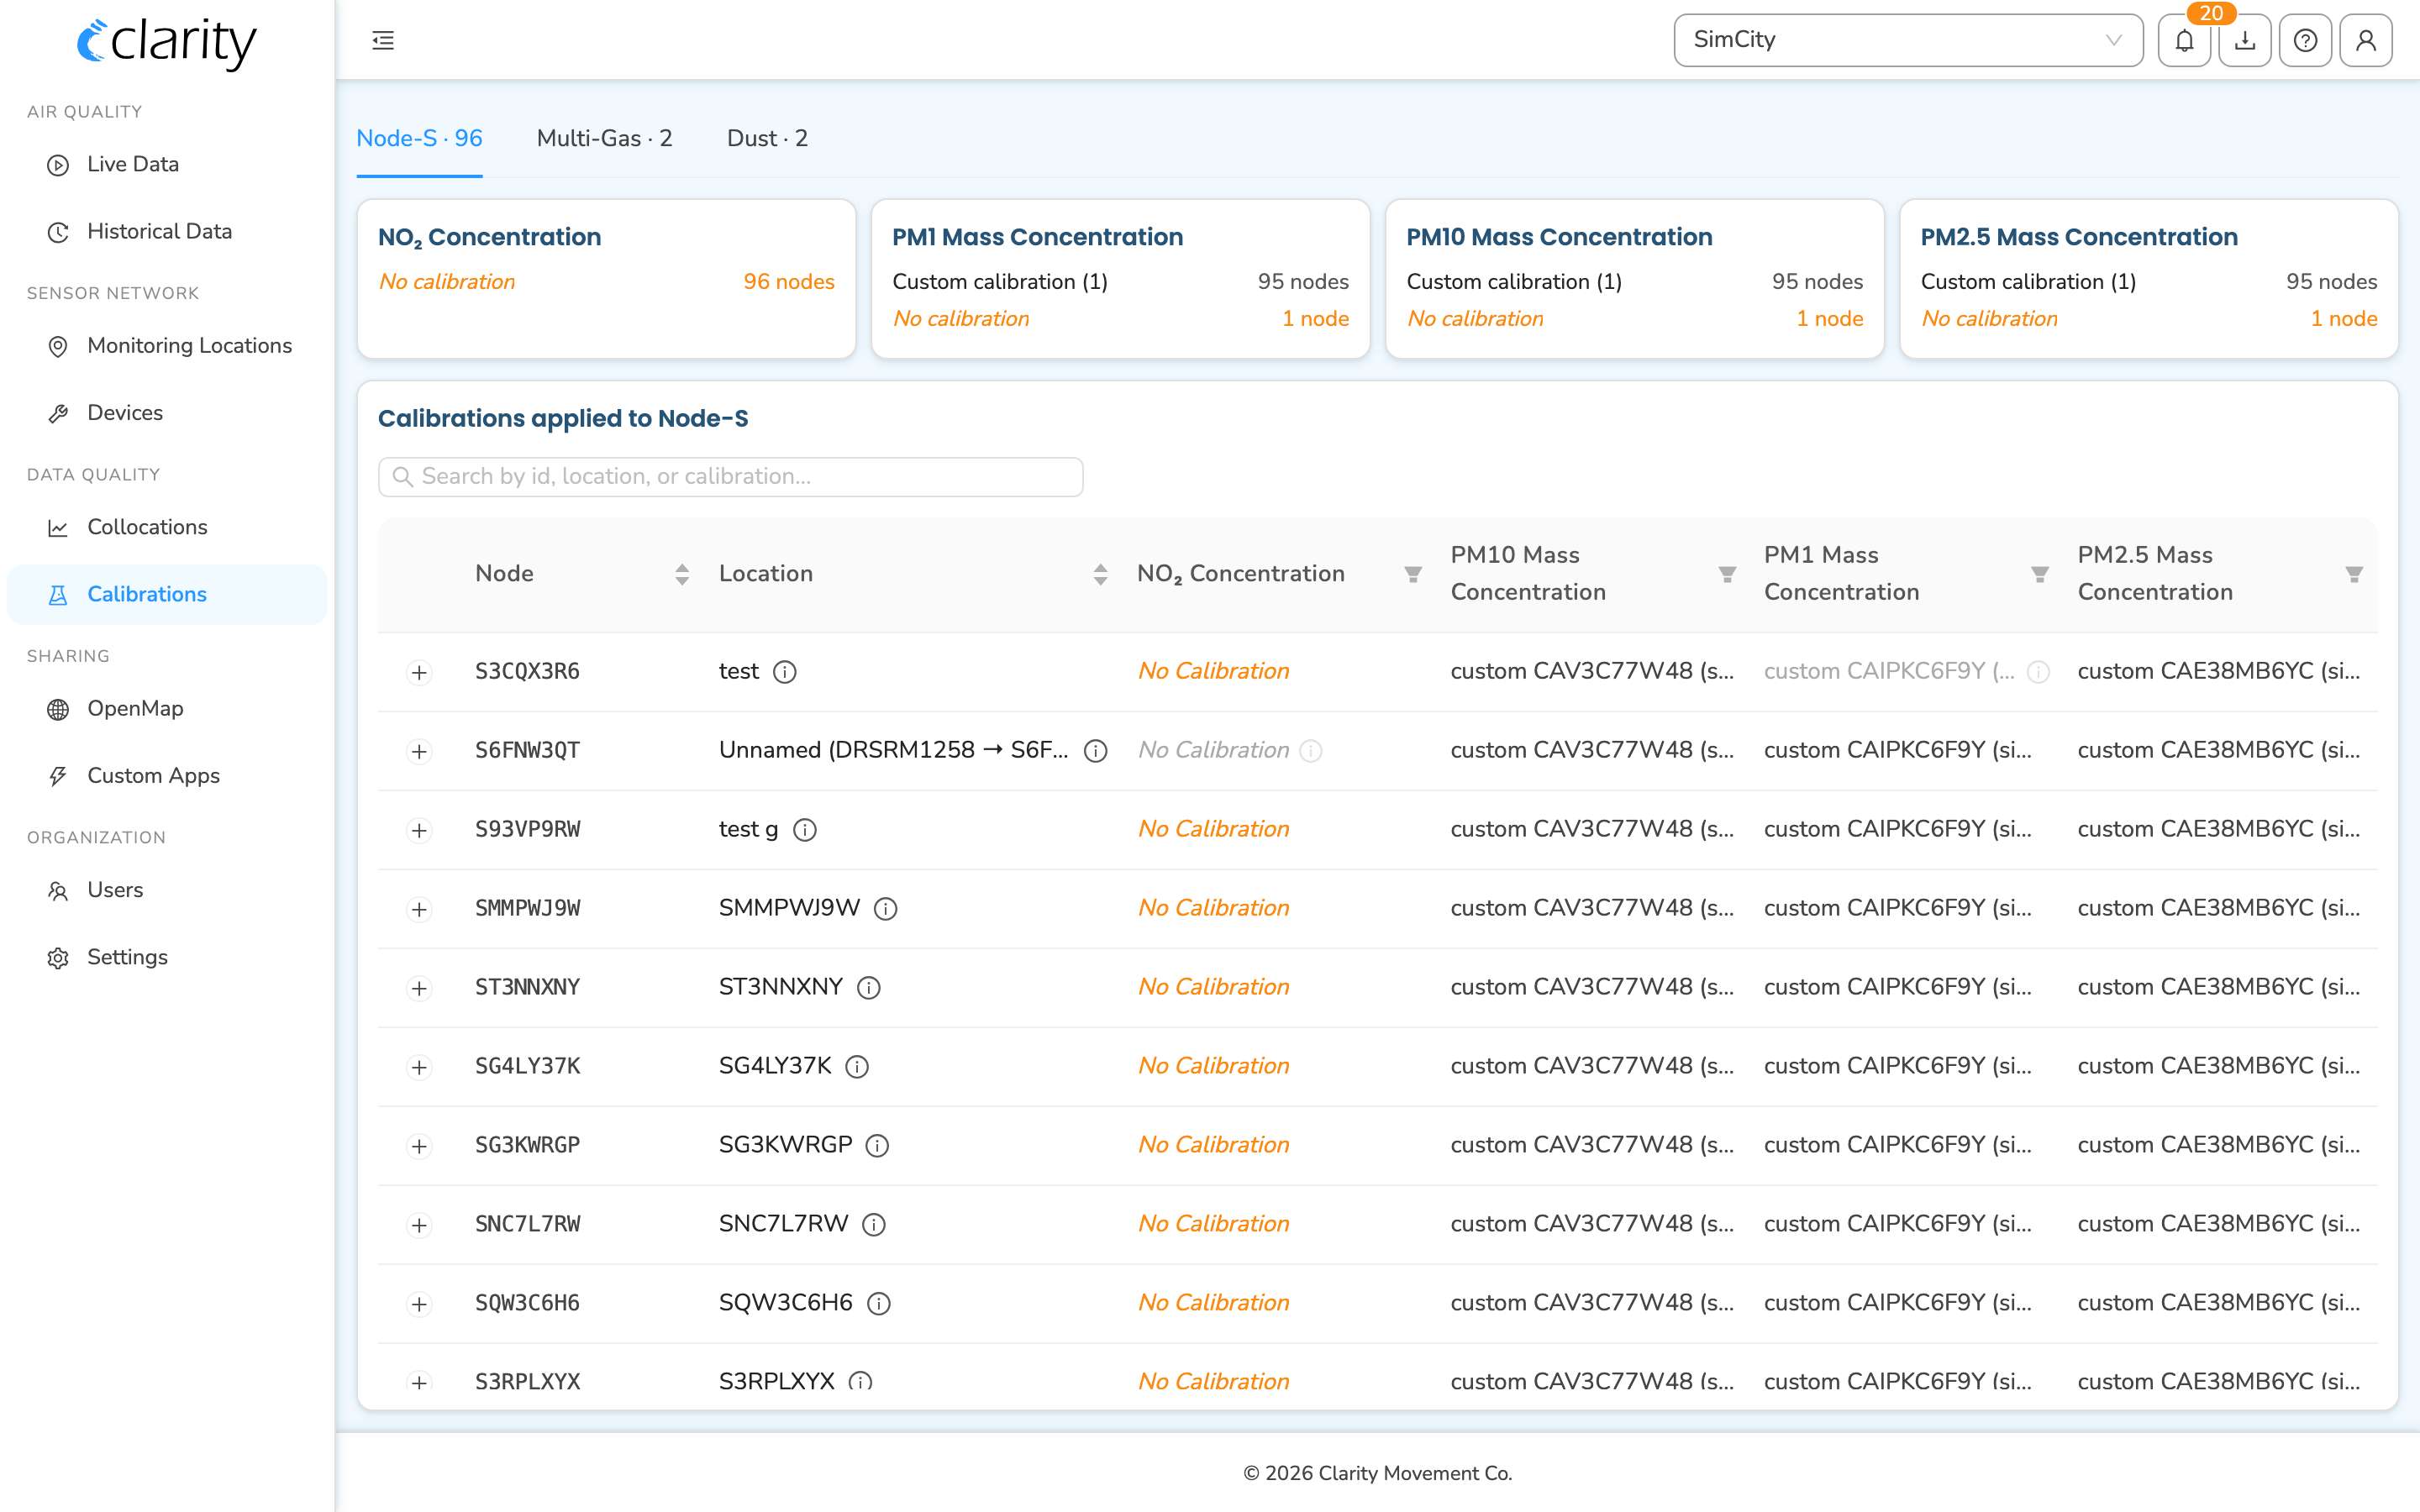Show info for SMMPWJ9W location
This screenshot has width=2420, height=1512.
coord(885,909)
